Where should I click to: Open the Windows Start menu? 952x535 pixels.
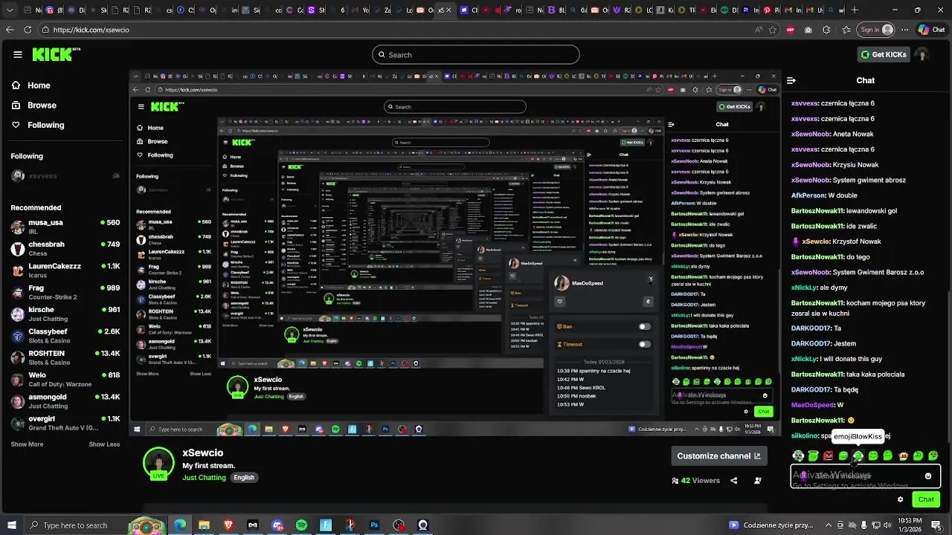pos(12,525)
